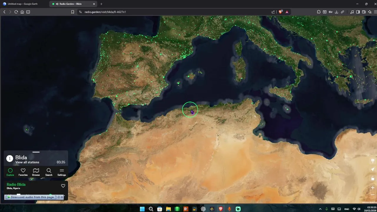
Task: Share this page from address bar
Action: point(273,12)
